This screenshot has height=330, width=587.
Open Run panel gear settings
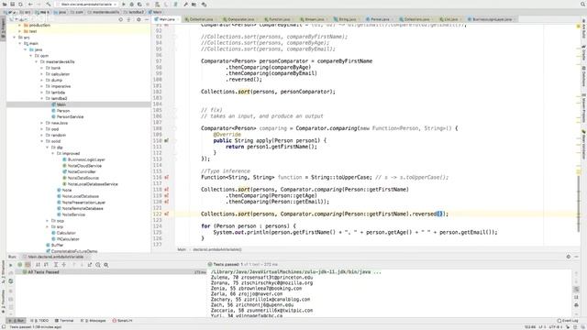569,257
